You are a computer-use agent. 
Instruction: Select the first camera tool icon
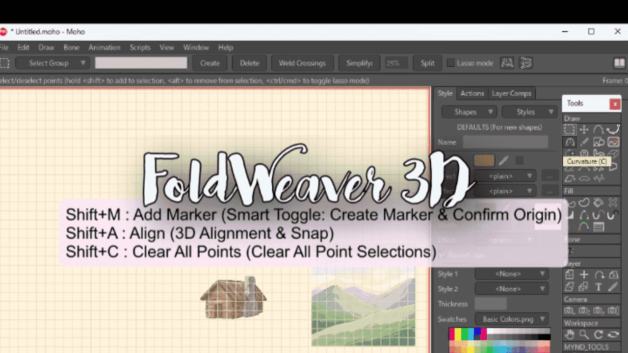[x=570, y=311]
